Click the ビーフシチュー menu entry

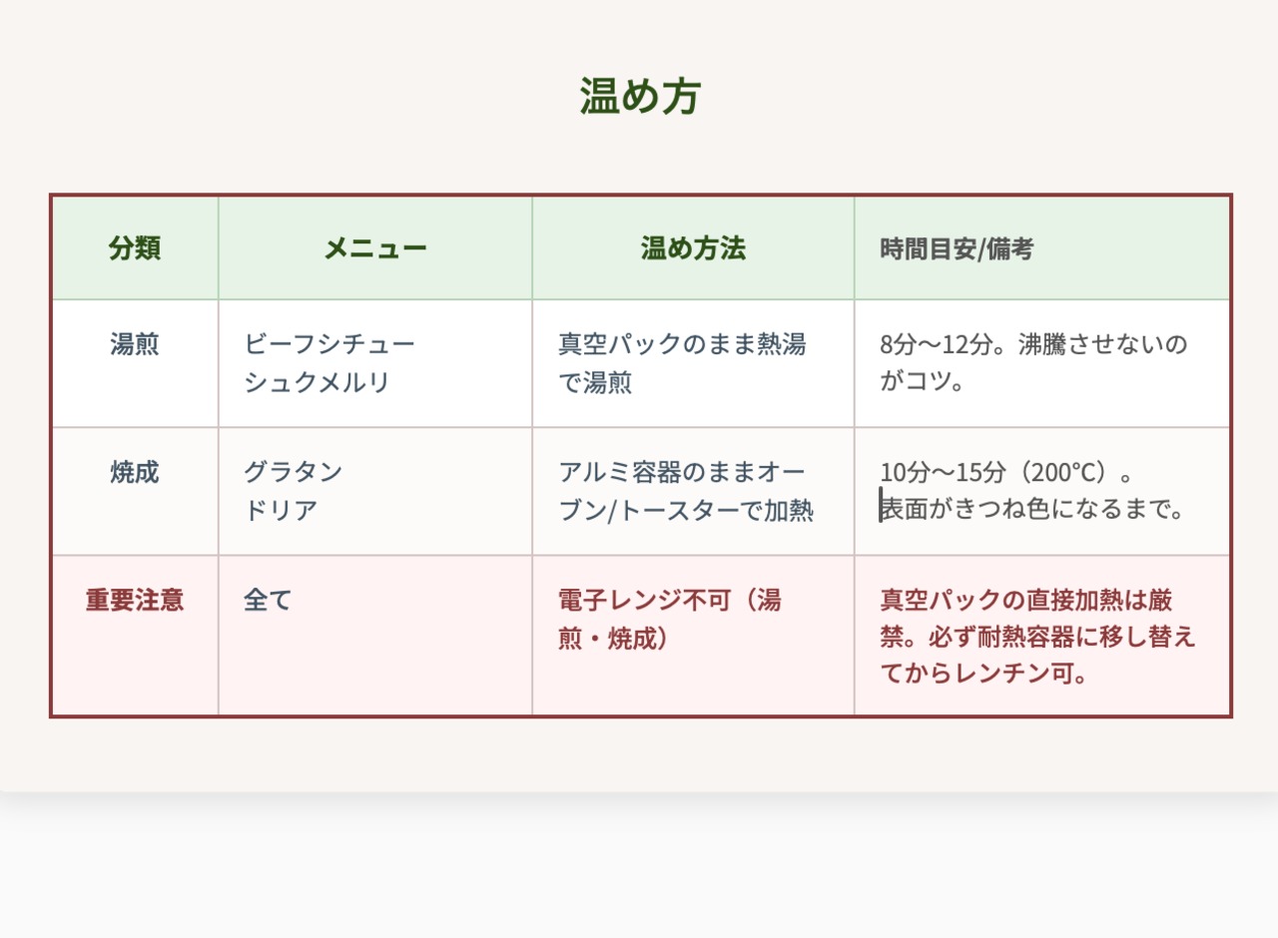tap(329, 344)
